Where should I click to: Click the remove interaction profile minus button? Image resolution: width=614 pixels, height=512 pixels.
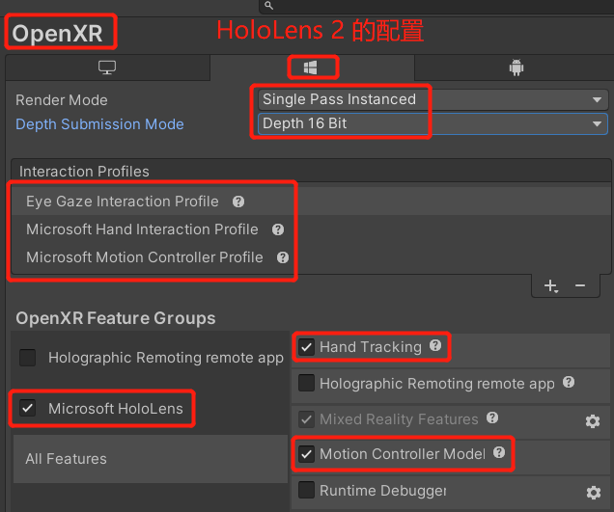[x=580, y=285]
